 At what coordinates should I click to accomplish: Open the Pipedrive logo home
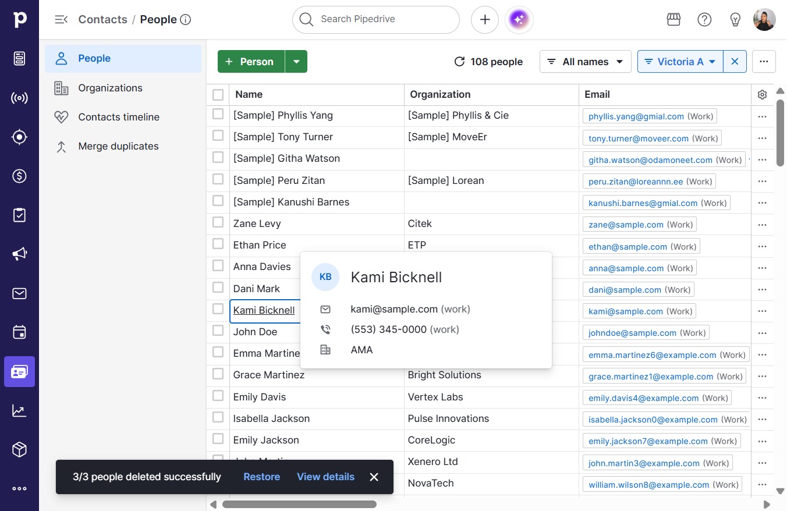coord(19,19)
